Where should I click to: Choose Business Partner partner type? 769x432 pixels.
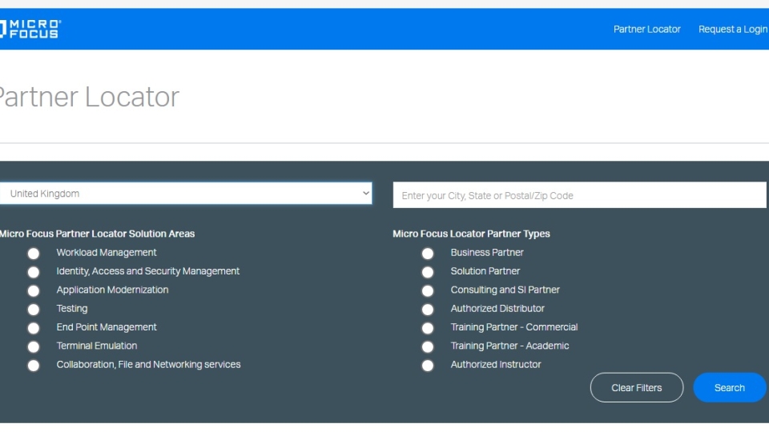(x=428, y=254)
